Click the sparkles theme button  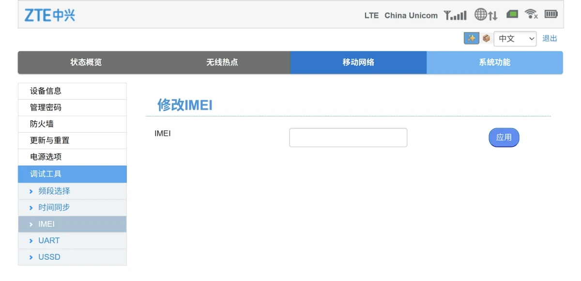coord(472,38)
